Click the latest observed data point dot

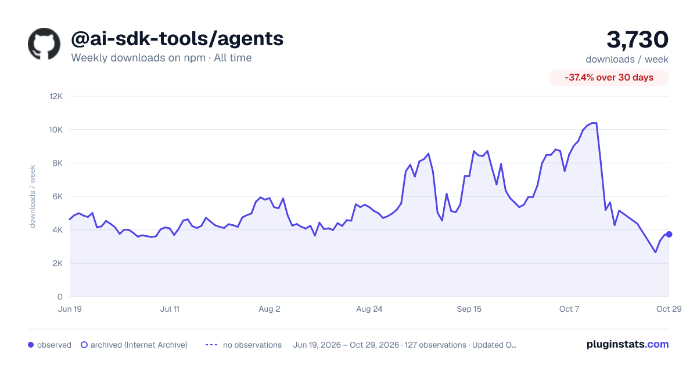(x=669, y=234)
